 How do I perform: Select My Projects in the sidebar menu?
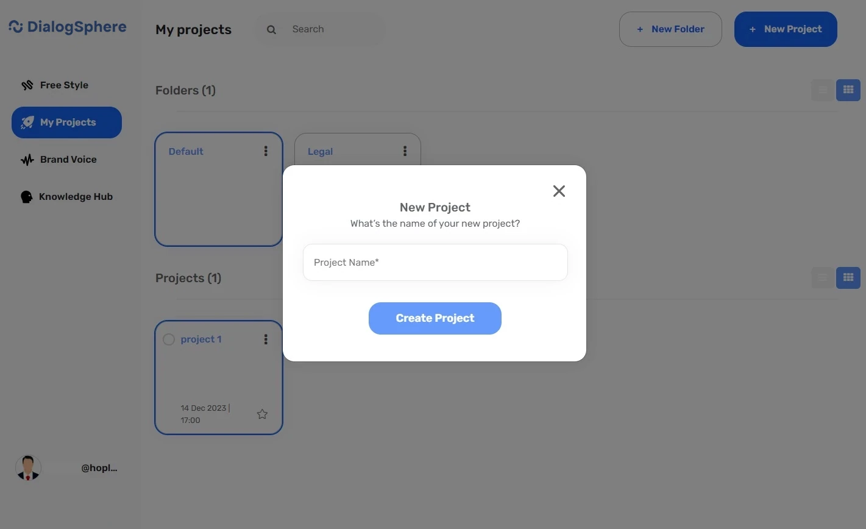(67, 122)
